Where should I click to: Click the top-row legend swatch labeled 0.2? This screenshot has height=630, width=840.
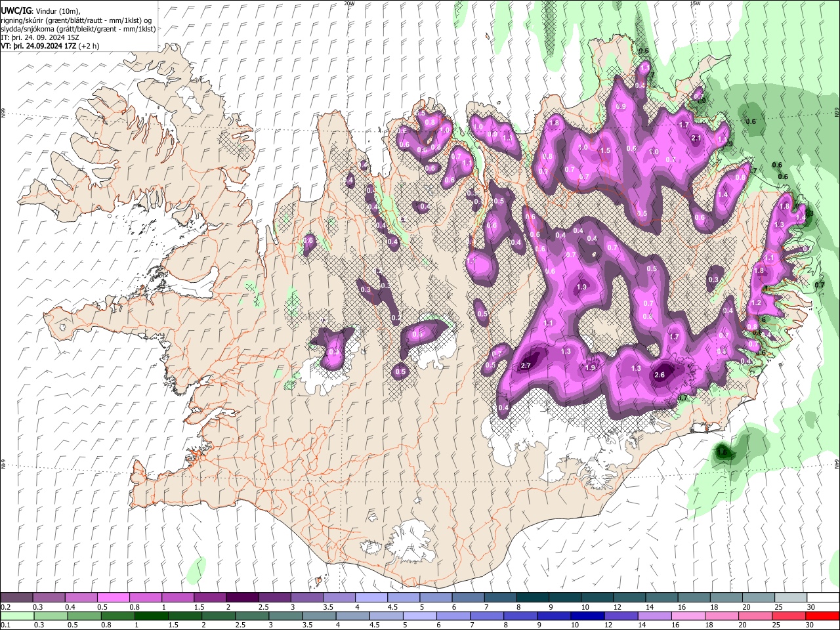coord(16,598)
